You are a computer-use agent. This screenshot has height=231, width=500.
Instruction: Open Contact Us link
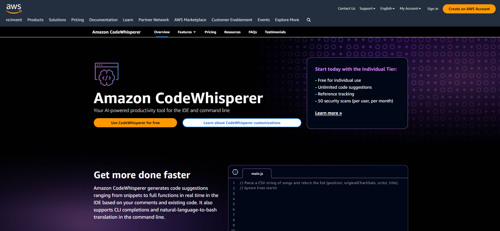tap(347, 9)
